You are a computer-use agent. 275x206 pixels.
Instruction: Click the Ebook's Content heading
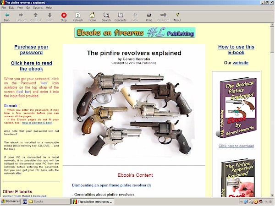click(x=135, y=175)
